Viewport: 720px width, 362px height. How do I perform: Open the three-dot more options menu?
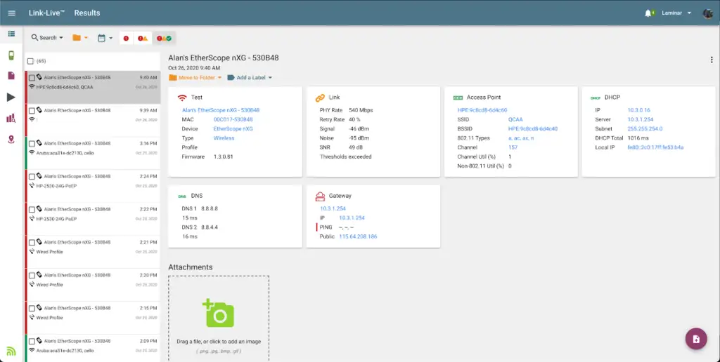point(712,60)
